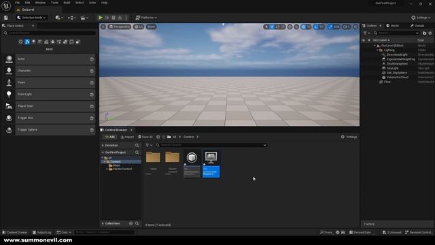The image size is (435, 245).
Task: Open the File menu
Action: [x=18, y=3]
